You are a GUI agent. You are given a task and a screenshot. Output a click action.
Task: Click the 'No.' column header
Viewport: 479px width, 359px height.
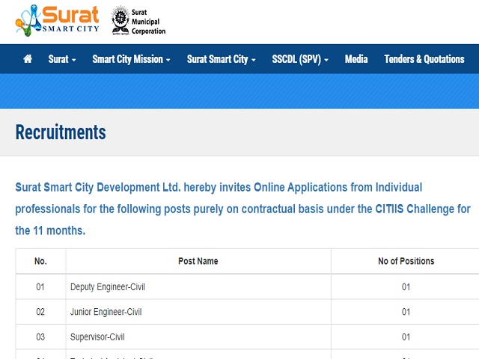[40, 261]
